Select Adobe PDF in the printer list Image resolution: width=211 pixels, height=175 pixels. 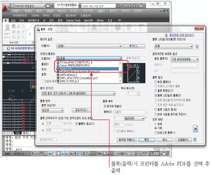pos(88,69)
